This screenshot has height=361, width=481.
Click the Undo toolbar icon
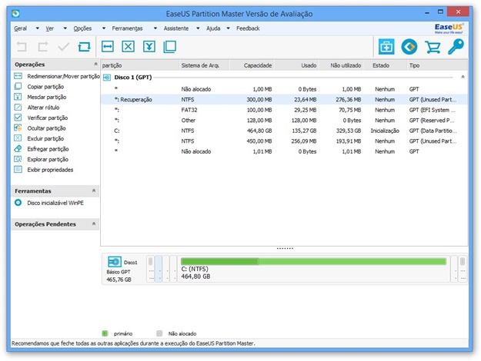(22, 47)
